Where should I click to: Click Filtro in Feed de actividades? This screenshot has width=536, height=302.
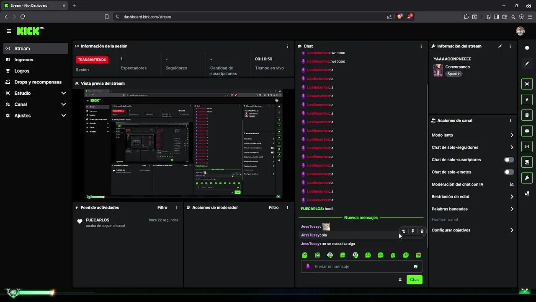click(x=162, y=208)
